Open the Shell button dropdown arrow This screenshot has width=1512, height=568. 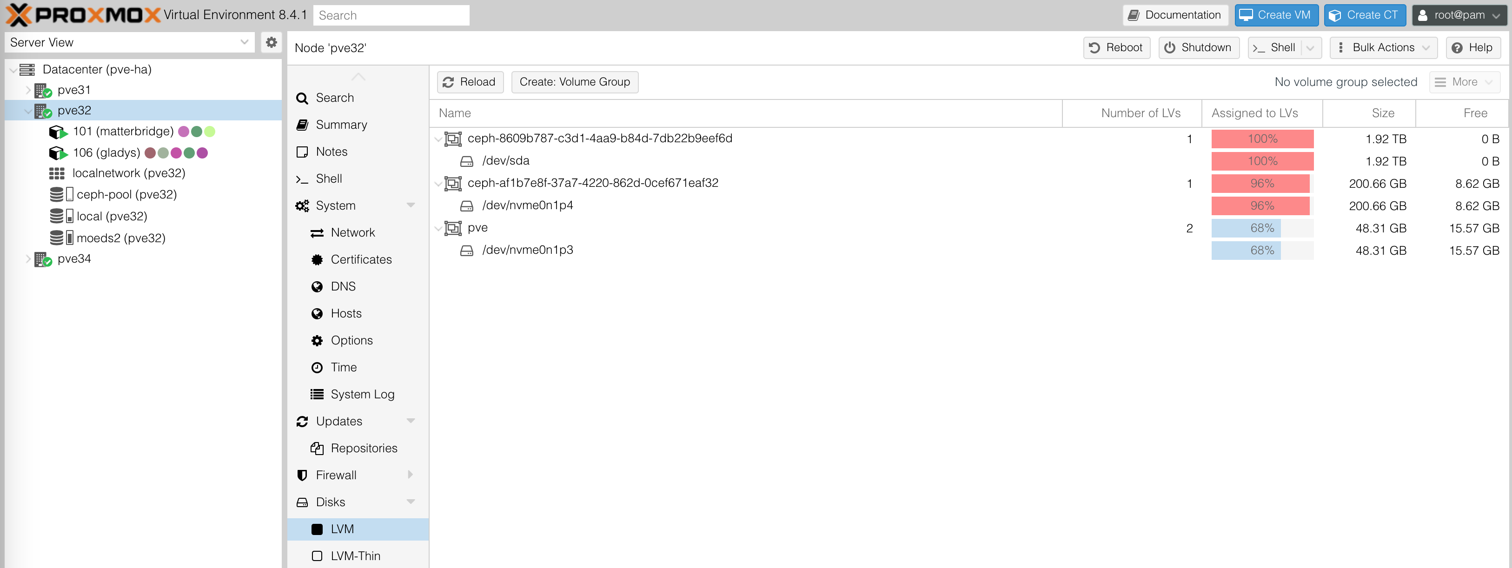[1311, 47]
